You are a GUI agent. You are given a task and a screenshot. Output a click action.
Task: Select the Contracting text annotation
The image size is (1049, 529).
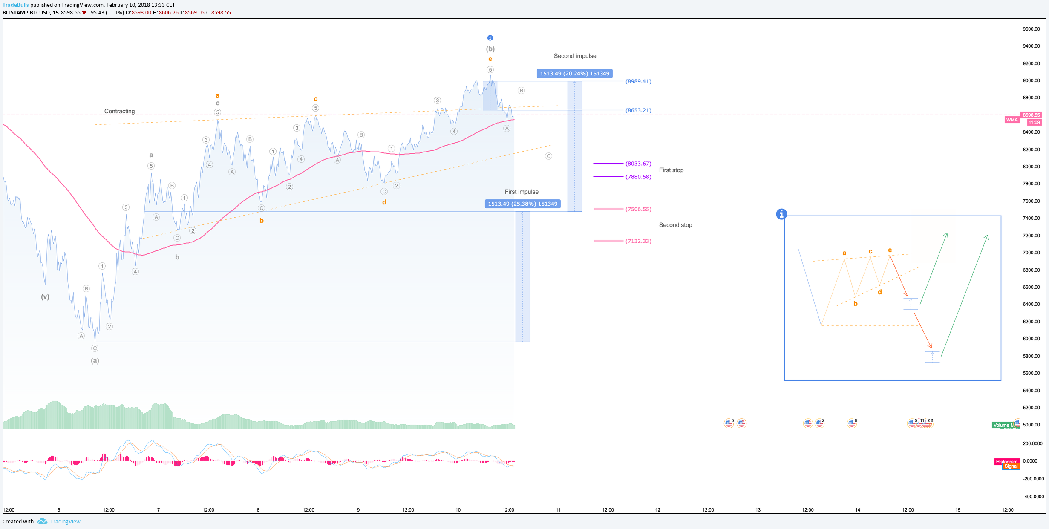point(119,111)
